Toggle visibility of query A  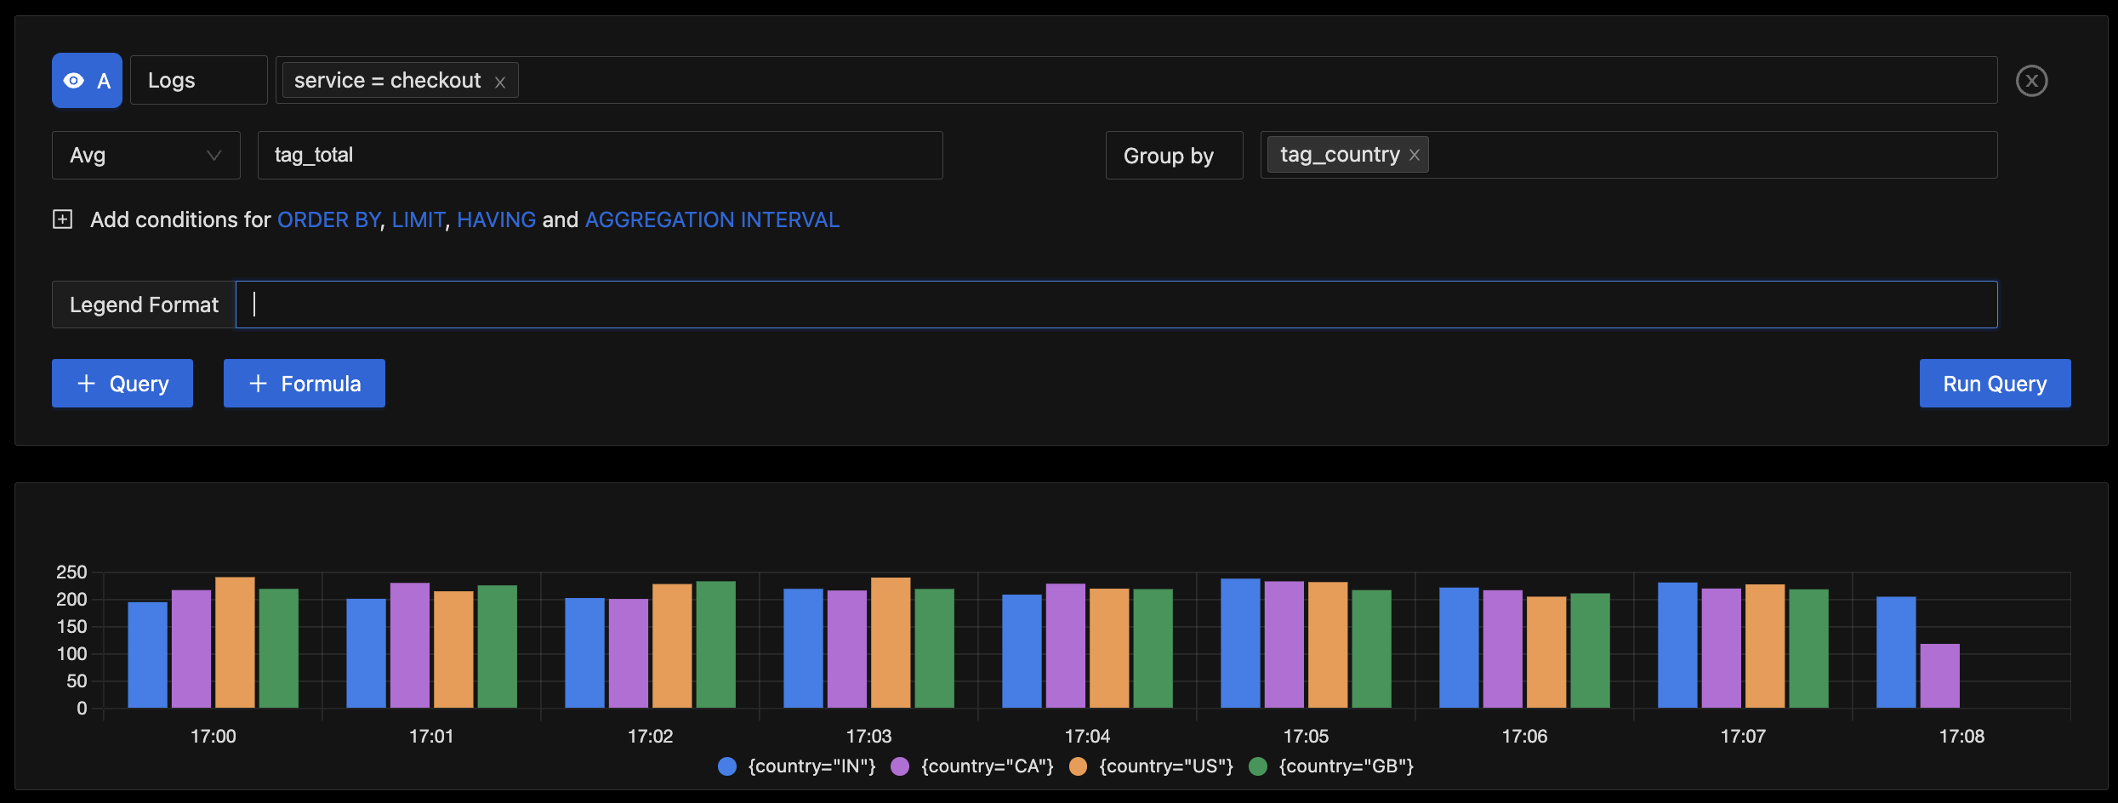pos(87,81)
